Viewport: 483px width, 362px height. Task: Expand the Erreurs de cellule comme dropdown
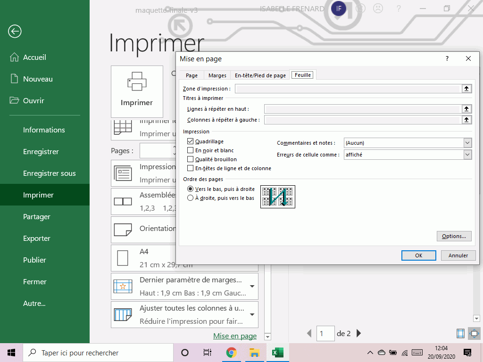[x=467, y=155]
